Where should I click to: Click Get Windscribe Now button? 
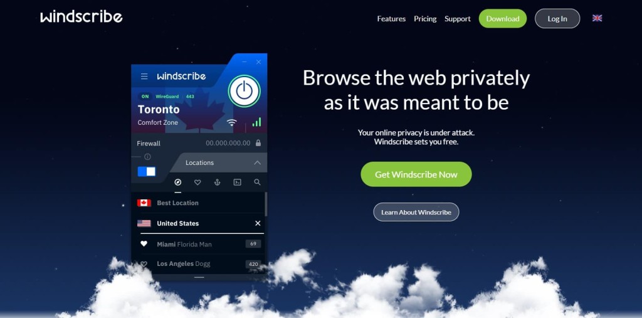click(x=416, y=174)
